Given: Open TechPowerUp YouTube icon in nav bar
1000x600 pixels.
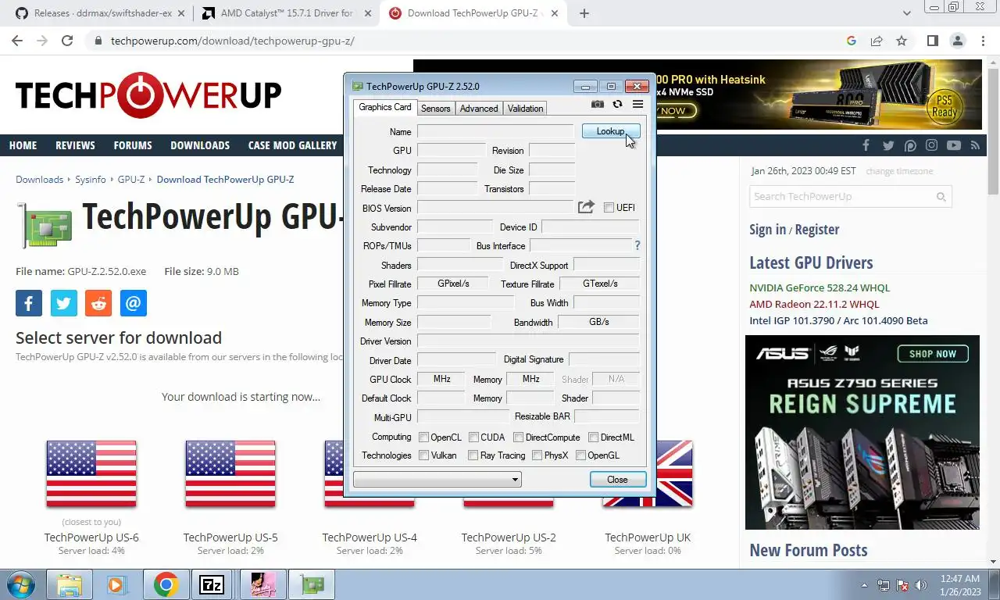Looking at the screenshot, I should point(954,145).
